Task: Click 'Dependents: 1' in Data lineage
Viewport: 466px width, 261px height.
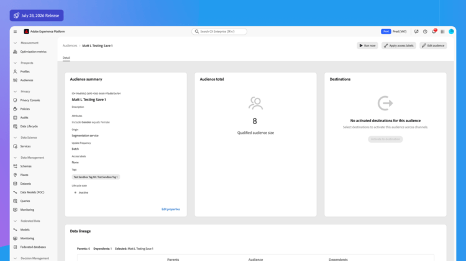Action: pyautogui.click(x=103, y=249)
